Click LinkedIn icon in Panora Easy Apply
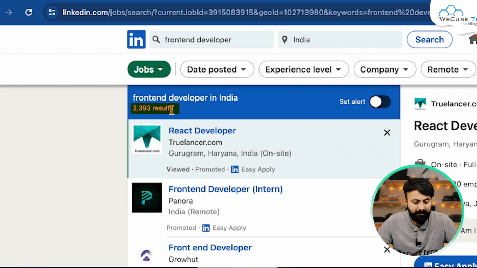 tap(206, 228)
